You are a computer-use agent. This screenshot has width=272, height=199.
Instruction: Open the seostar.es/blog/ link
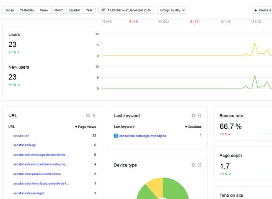pyautogui.click(x=25, y=145)
